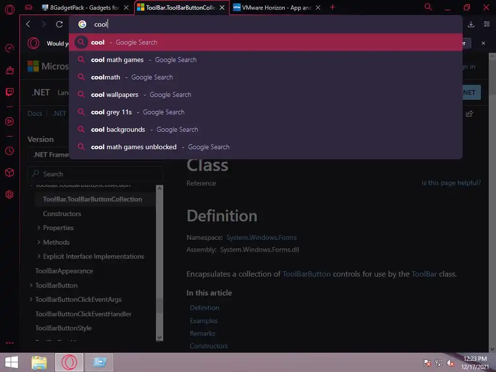The image size is (496, 372).
Task: Select 'cool backgrounds' suggestion
Action: point(266,129)
